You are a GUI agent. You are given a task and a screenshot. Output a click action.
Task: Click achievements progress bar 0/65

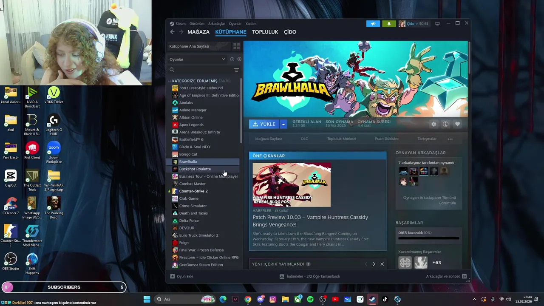point(429,238)
